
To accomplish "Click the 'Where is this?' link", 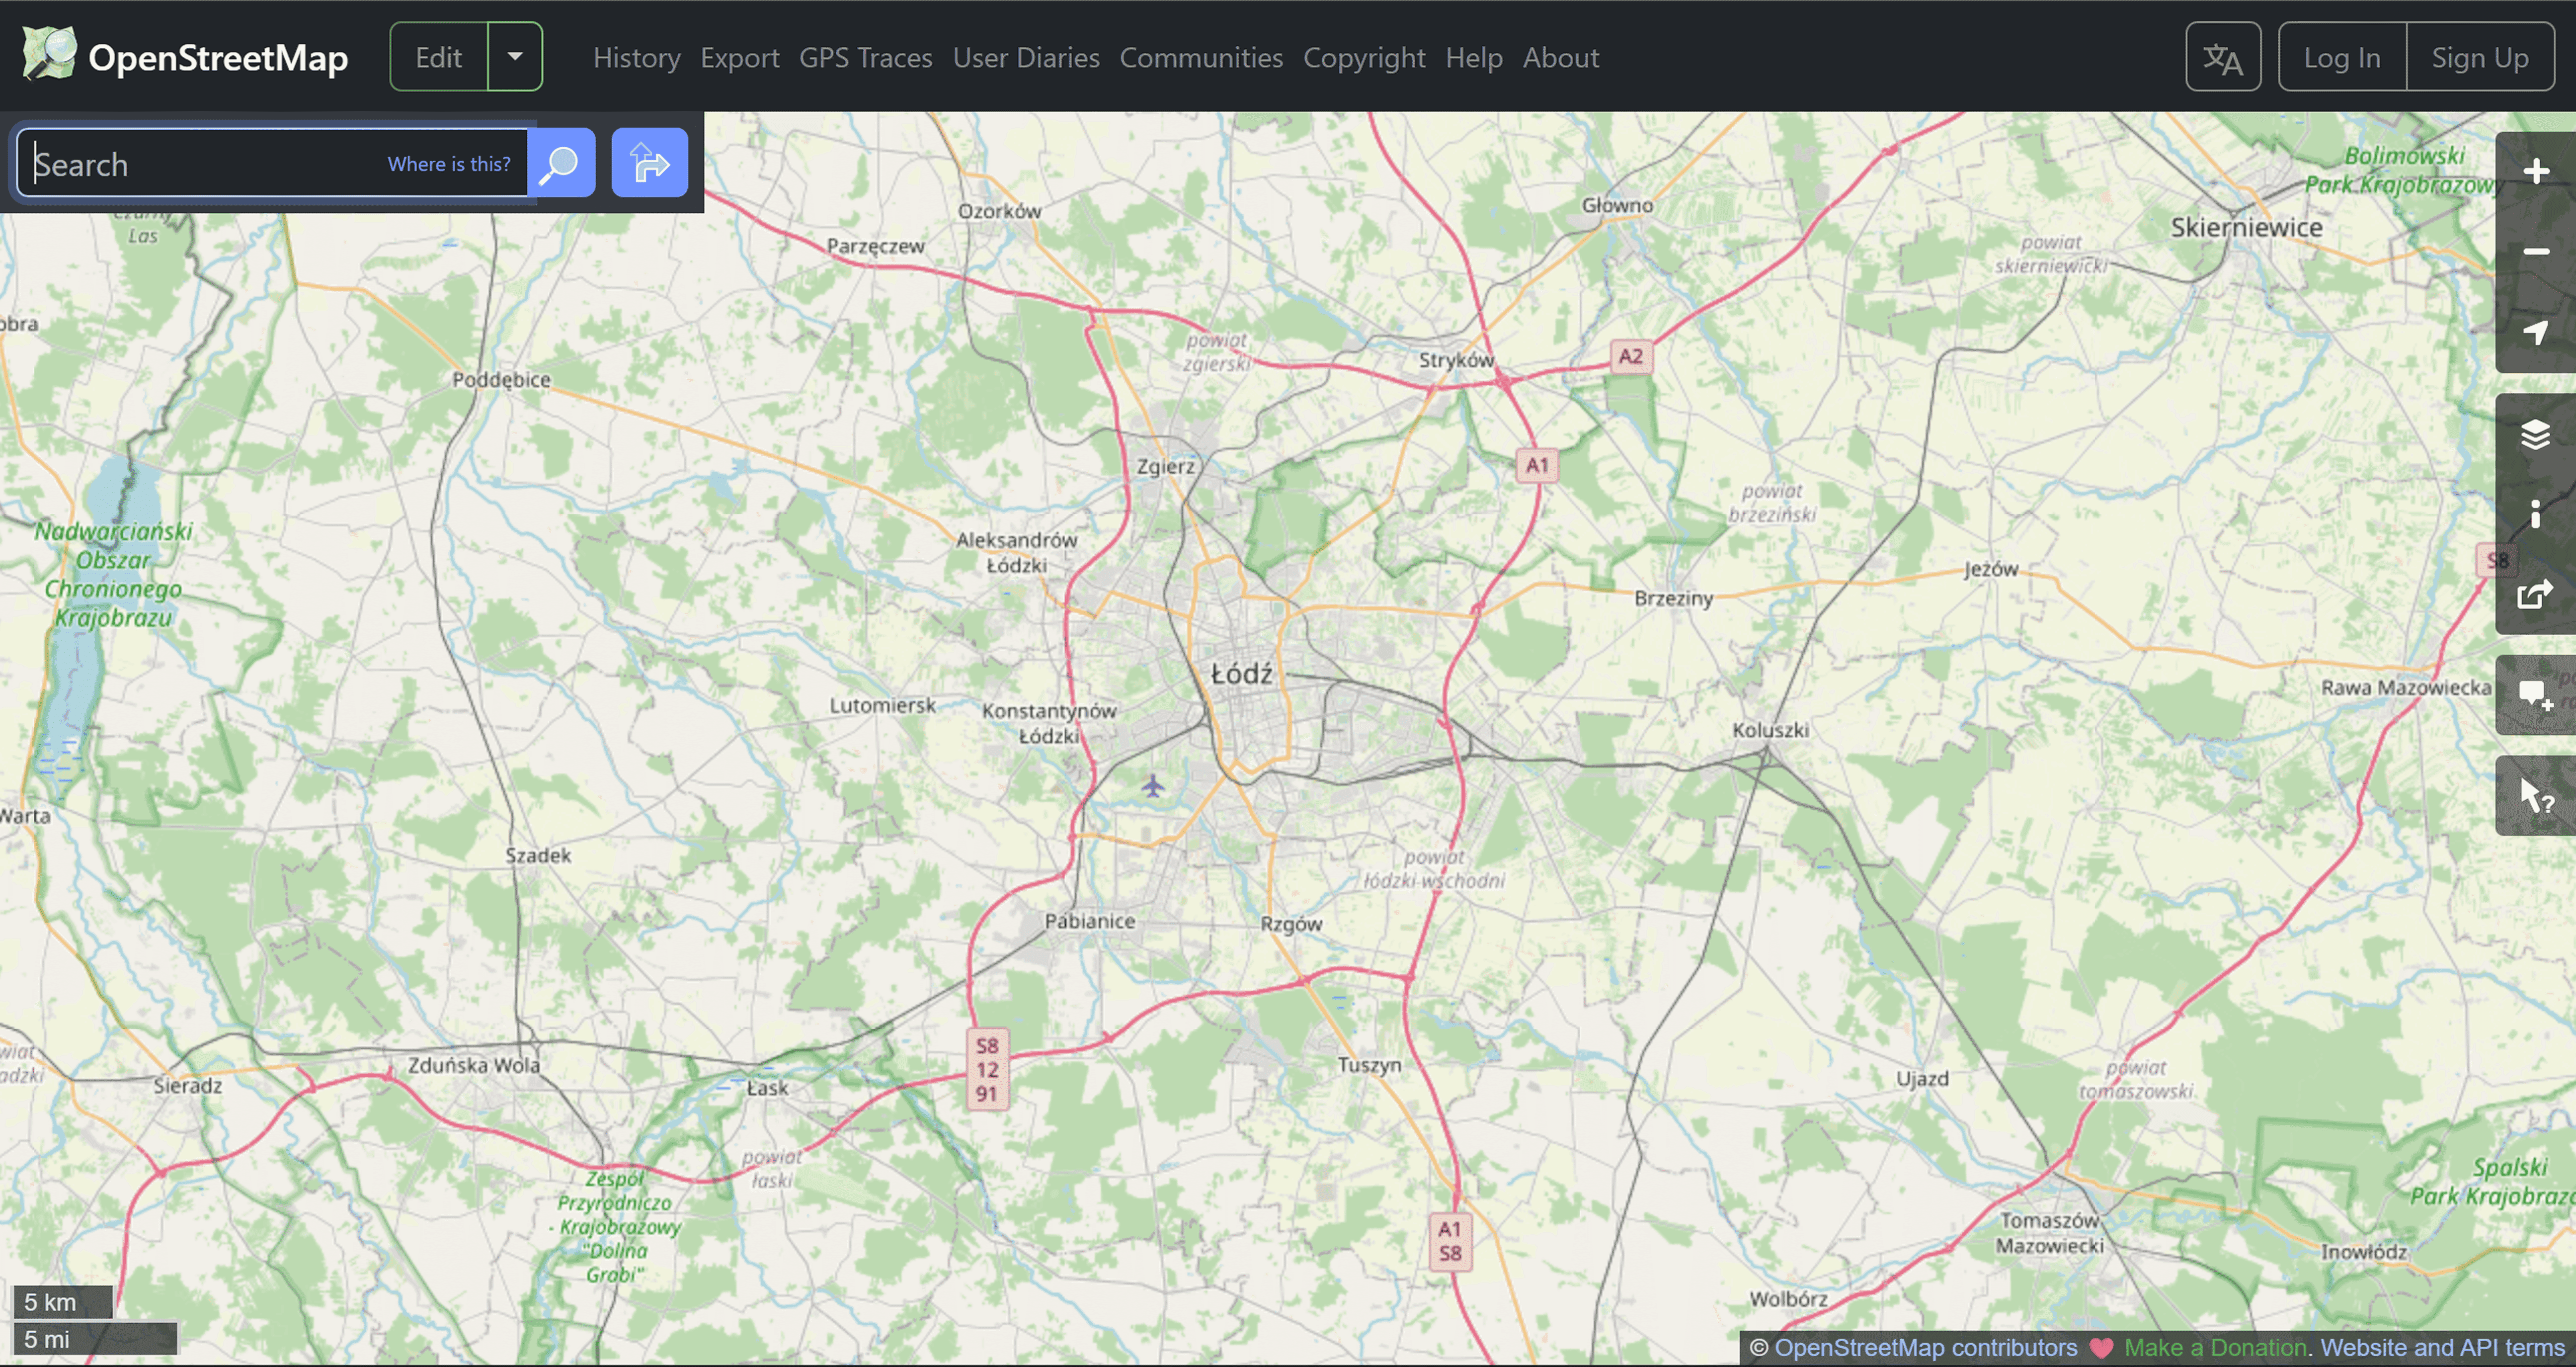I will 449,164.
